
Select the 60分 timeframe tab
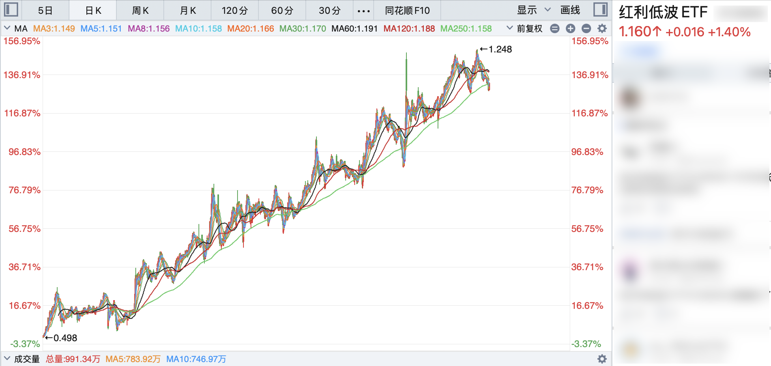pyautogui.click(x=282, y=11)
